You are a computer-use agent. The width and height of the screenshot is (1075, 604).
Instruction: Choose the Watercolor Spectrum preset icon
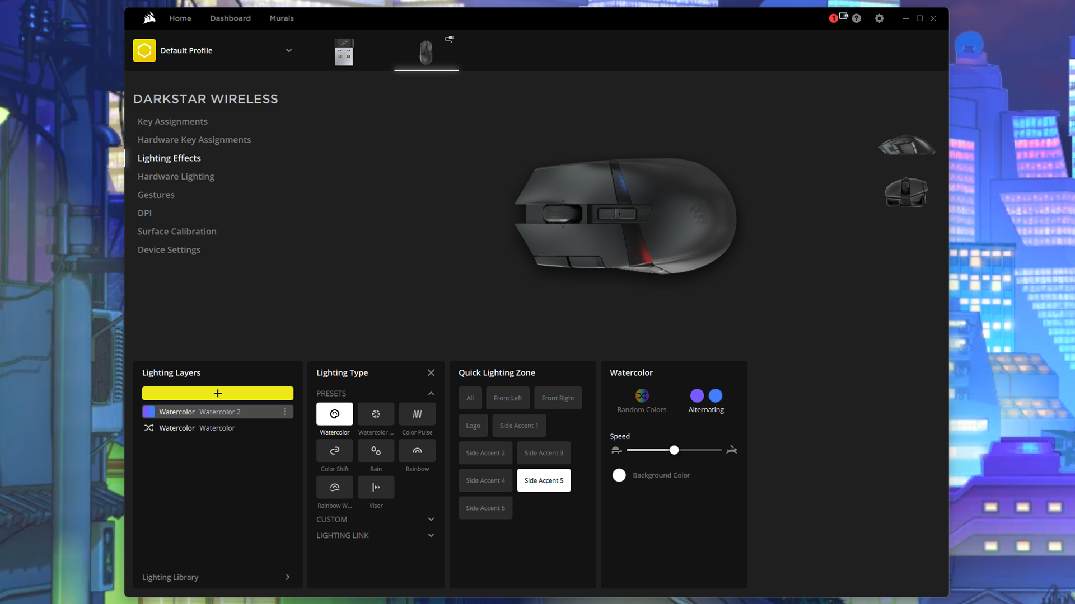(376, 414)
